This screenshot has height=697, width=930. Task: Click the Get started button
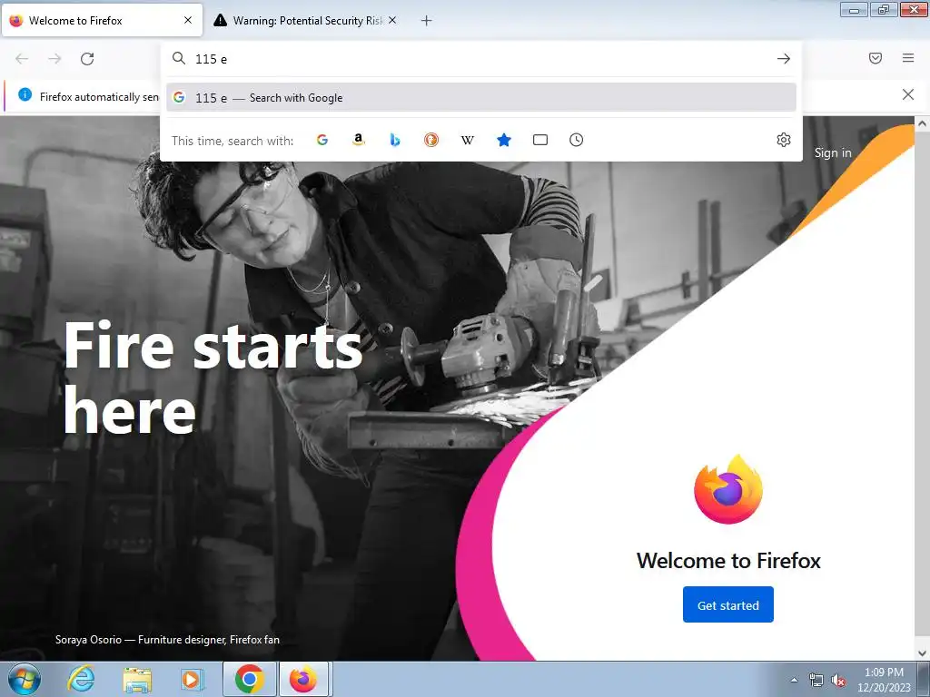pos(727,604)
